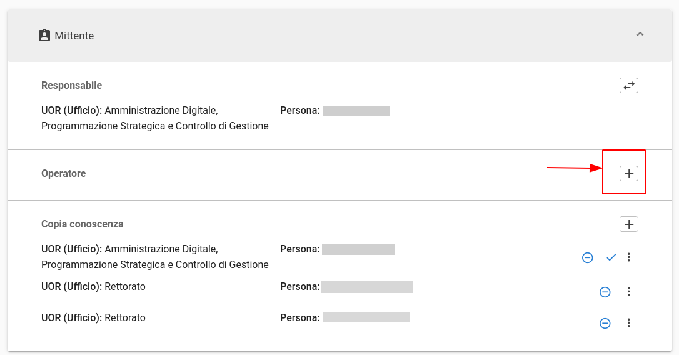Remove the second Rettorato entry
The width and height of the screenshot is (679, 355).
click(605, 323)
